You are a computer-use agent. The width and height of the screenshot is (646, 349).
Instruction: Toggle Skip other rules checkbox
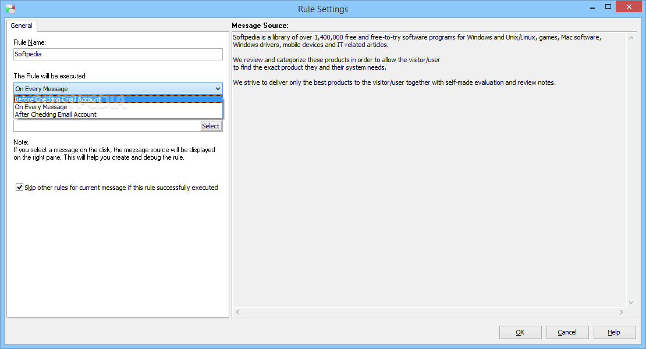pyautogui.click(x=19, y=188)
